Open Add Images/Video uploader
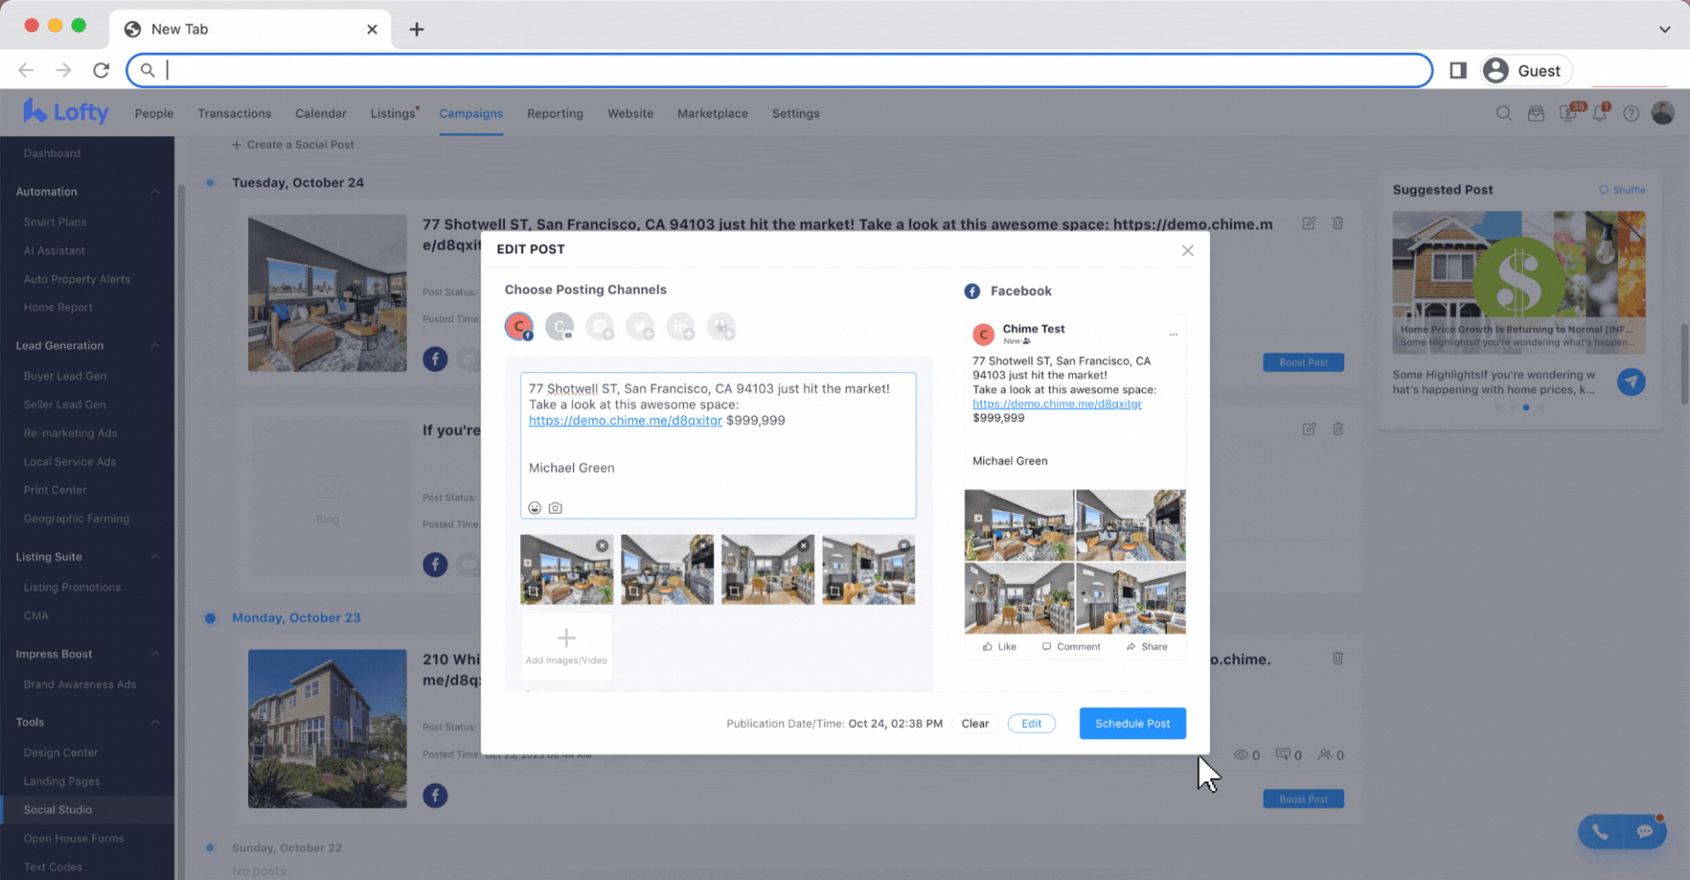Screen dimensions: 1690x880 coord(566,646)
